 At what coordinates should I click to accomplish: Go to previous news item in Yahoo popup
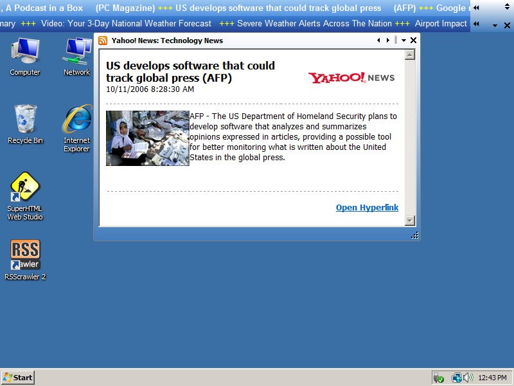click(378, 40)
